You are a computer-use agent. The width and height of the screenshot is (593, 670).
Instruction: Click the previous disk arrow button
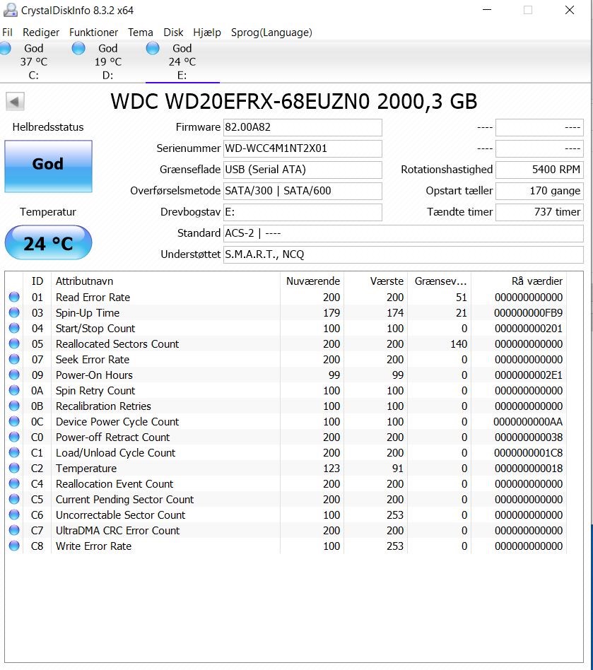pos(15,102)
